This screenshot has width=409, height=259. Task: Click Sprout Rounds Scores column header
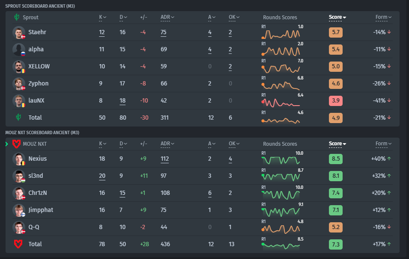(280, 18)
